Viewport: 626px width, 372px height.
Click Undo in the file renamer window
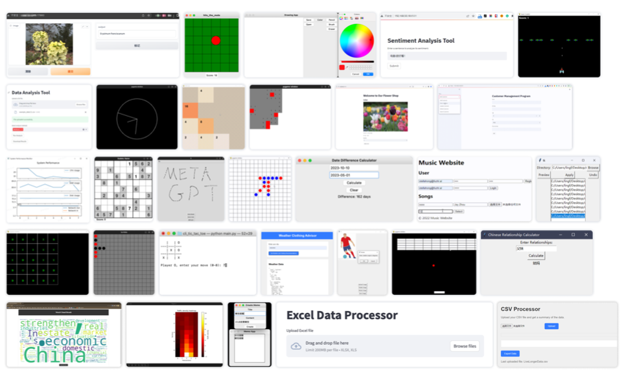tap(593, 175)
